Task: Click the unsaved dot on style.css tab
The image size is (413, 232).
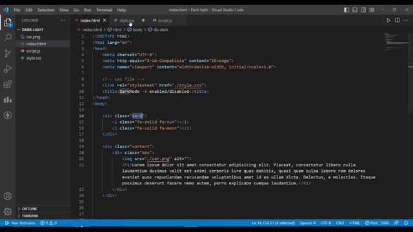Action: coord(143,20)
